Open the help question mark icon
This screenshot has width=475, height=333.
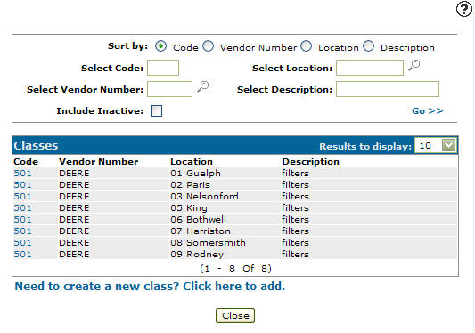tap(464, 9)
